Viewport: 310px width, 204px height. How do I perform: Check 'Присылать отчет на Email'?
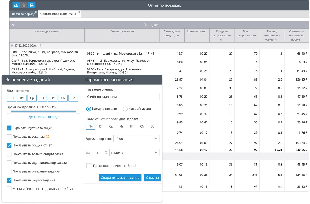pos(89,166)
